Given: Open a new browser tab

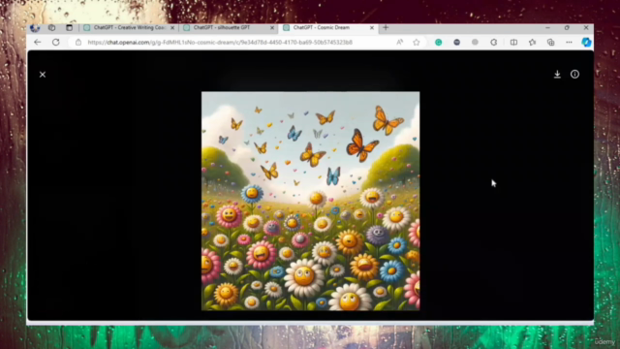Looking at the screenshot, I should click(386, 28).
